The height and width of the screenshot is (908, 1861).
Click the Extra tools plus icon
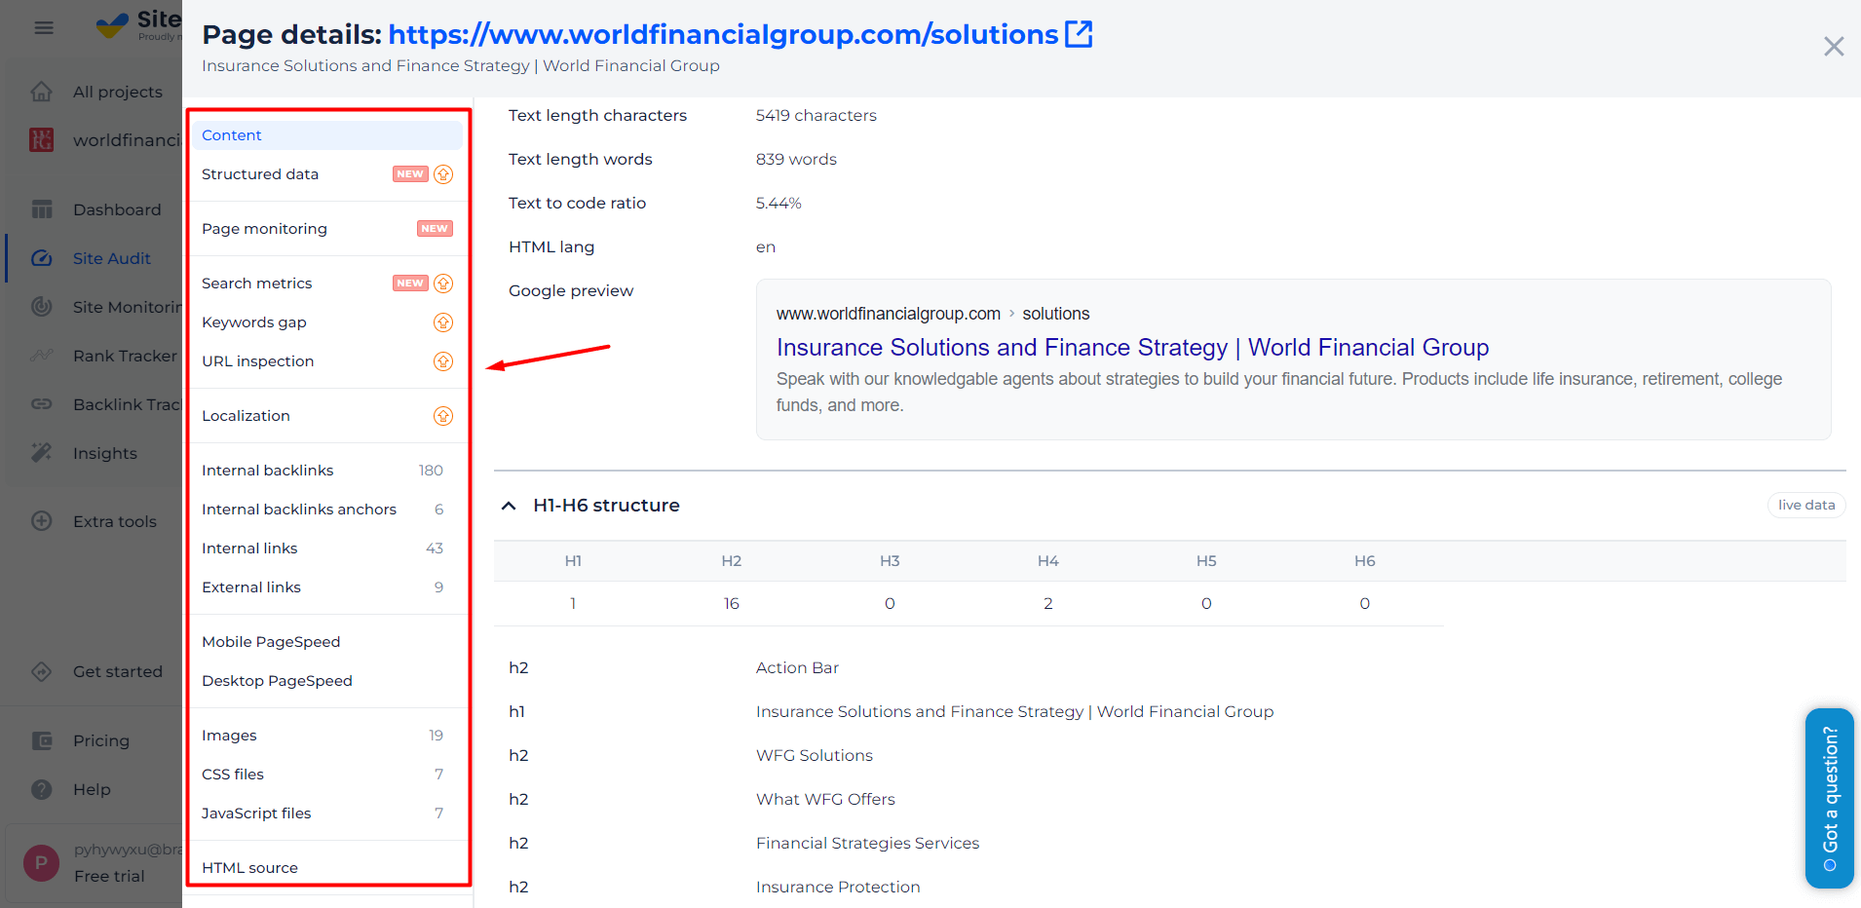click(41, 521)
